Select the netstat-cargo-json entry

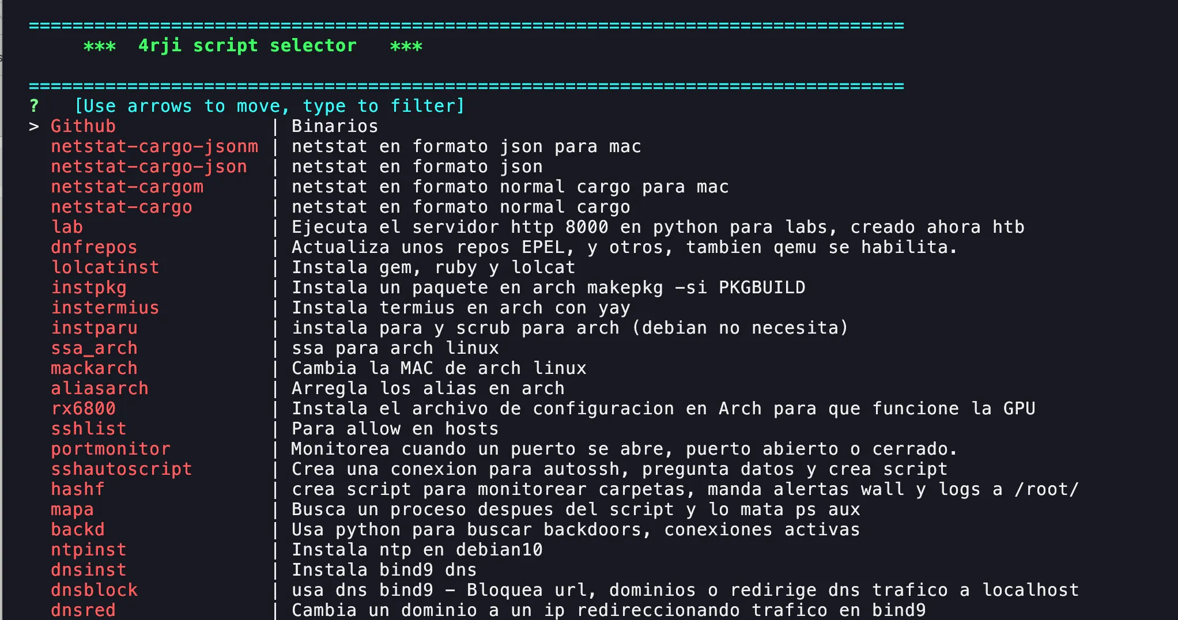(x=149, y=167)
